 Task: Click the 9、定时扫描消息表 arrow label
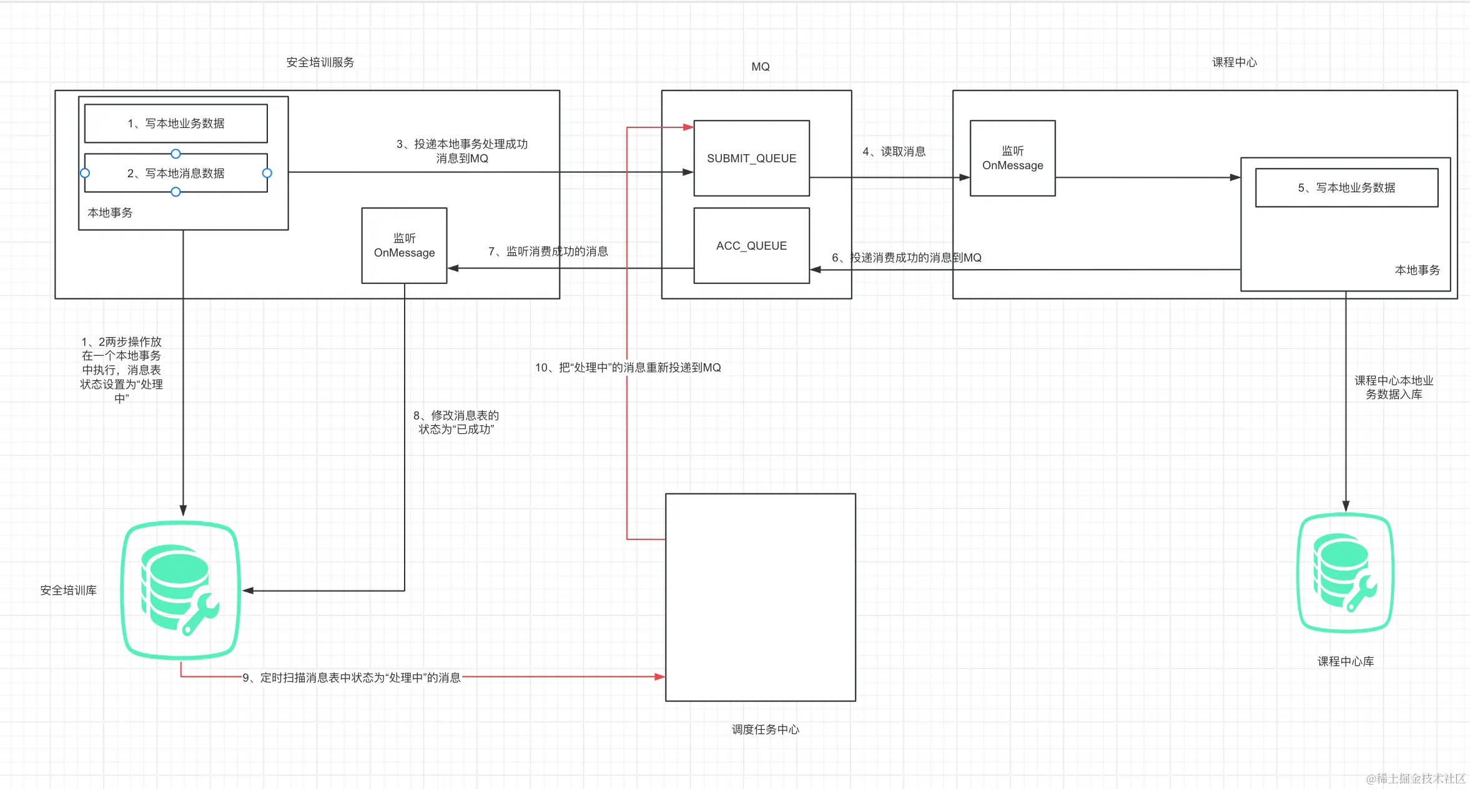click(x=352, y=677)
